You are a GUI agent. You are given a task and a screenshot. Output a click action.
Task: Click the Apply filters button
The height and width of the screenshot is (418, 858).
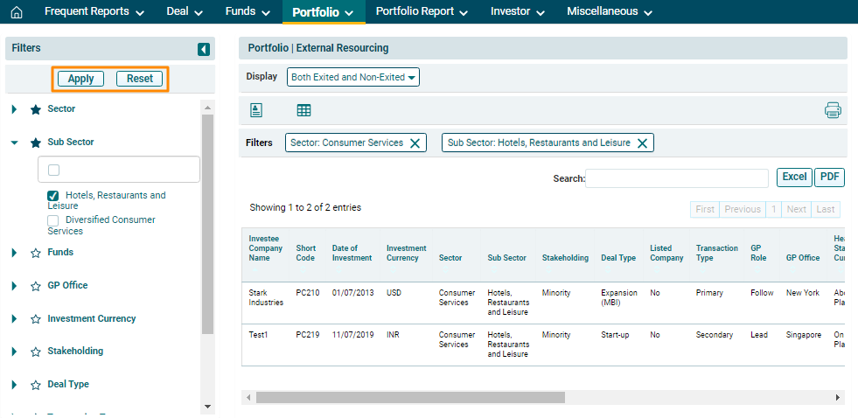(x=81, y=79)
